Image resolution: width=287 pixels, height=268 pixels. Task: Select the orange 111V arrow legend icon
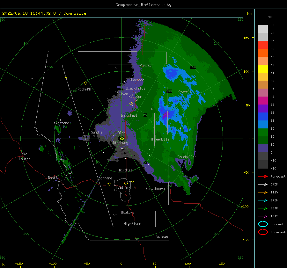pos(263,192)
